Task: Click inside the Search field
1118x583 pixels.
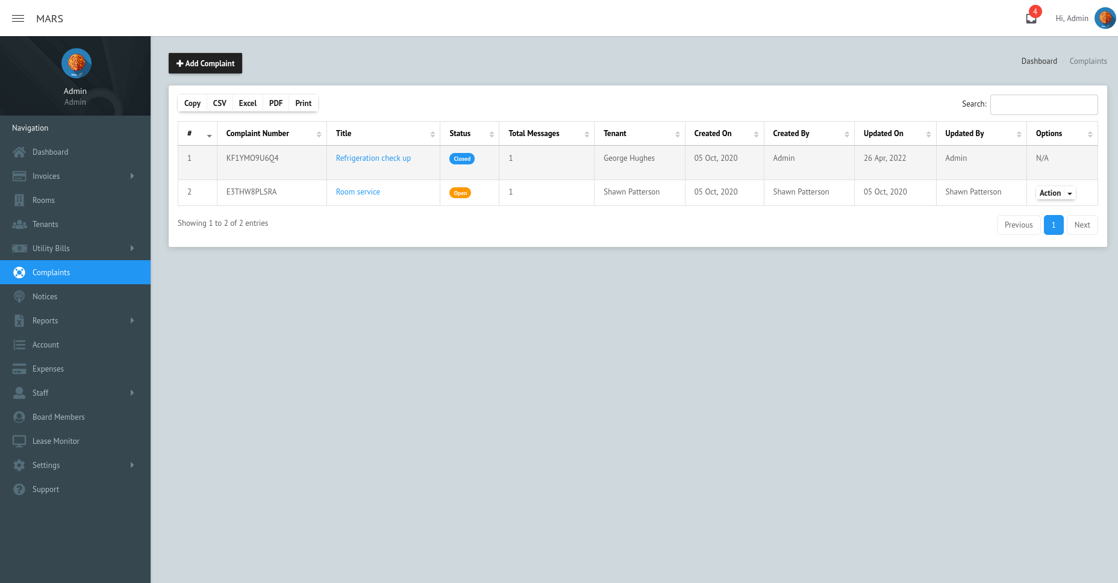Action: 1044,104
